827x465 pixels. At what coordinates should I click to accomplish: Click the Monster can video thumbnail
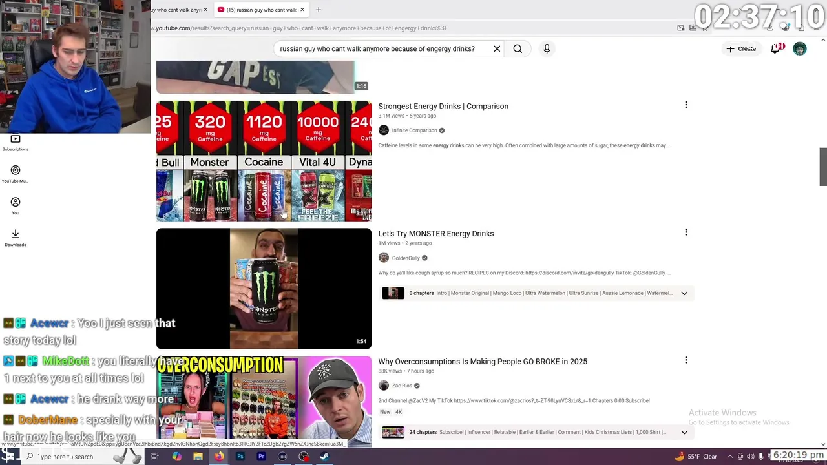pyautogui.click(x=264, y=289)
